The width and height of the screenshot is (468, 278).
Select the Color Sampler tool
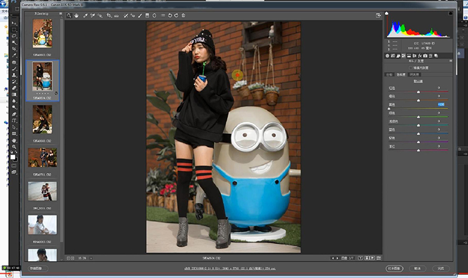tap(92, 16)
